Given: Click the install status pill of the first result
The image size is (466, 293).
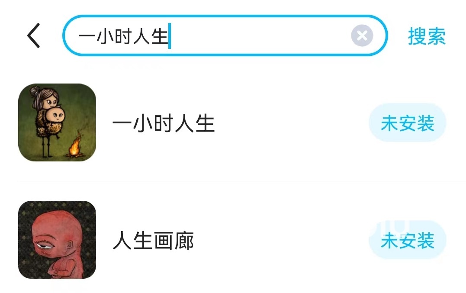Looking at the screenshot, I should tap(408, 123).
